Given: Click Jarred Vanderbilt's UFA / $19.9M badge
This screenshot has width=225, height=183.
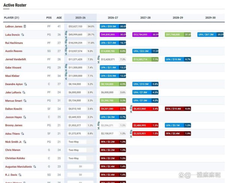Looking at the screenshot, I should pos(175,59).
